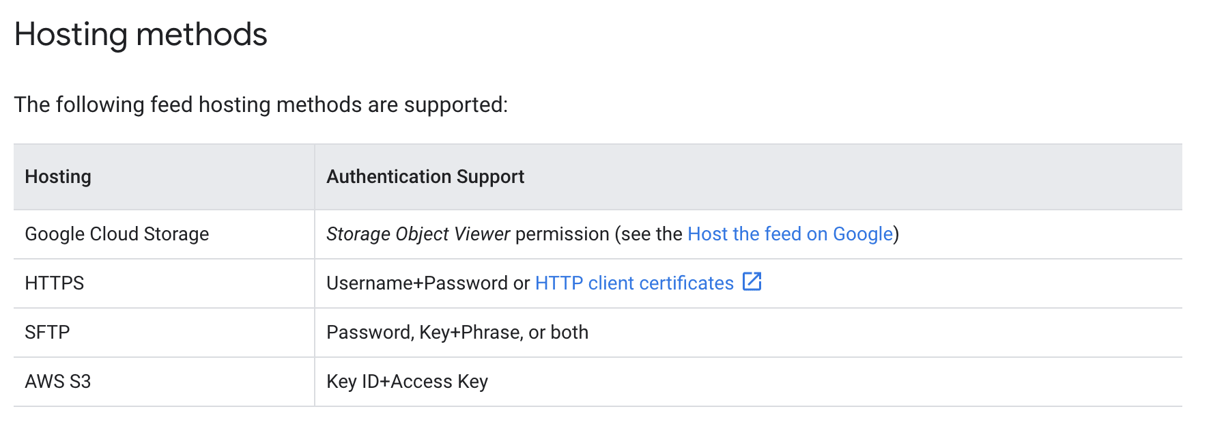Select the Authentication Support column header
The image size is (1211, 422).
click(749, 177)
